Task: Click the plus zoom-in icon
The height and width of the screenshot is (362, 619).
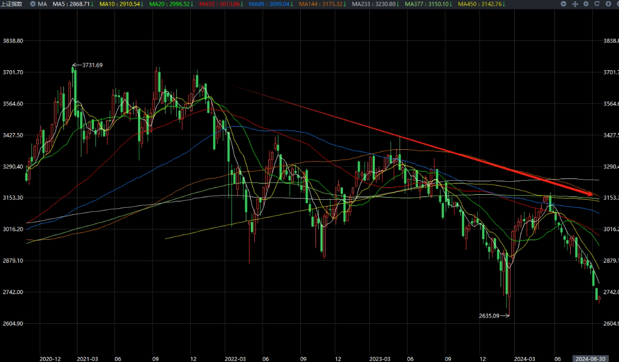Action: pyautogui.click(x=608, y=4)
